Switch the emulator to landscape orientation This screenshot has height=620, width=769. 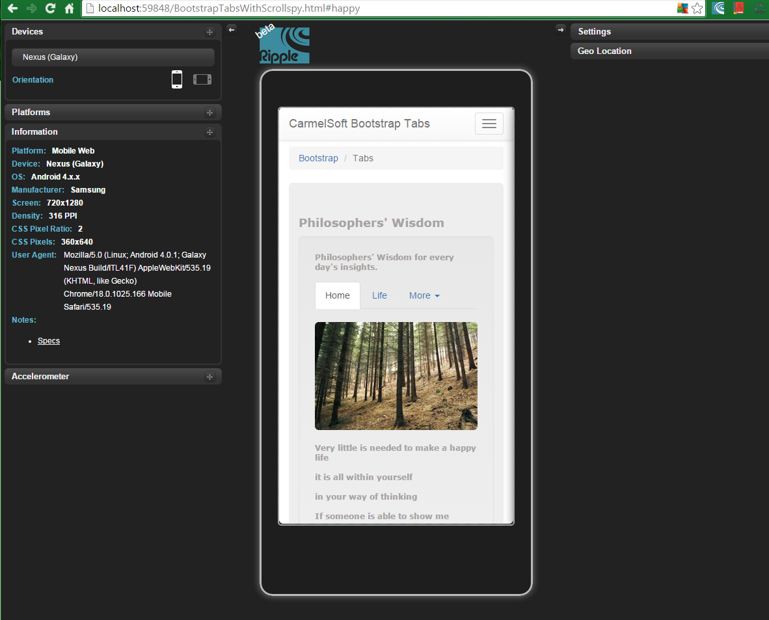202,79
